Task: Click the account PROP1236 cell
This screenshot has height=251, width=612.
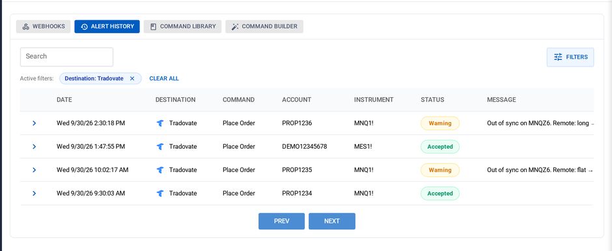Action: (x=297, y=123)
